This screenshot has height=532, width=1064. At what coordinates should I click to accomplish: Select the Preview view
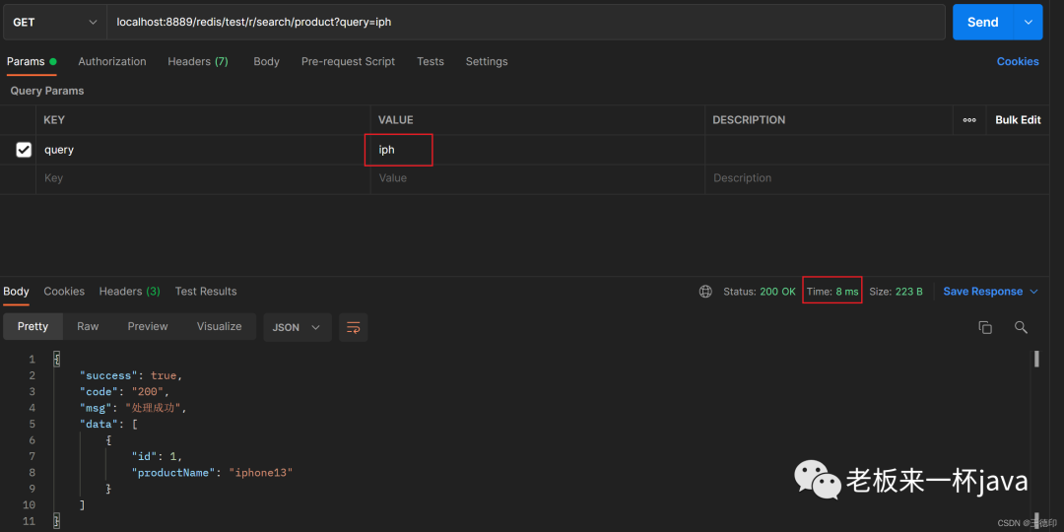click(148, 326)
